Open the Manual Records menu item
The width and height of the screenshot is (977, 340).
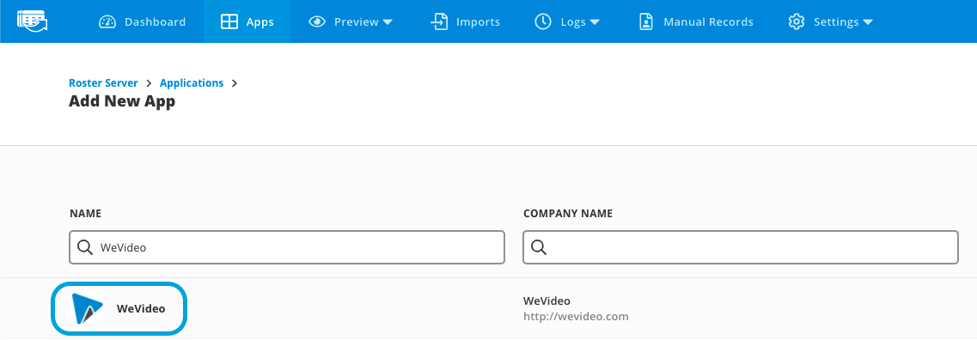pos(696,21)
